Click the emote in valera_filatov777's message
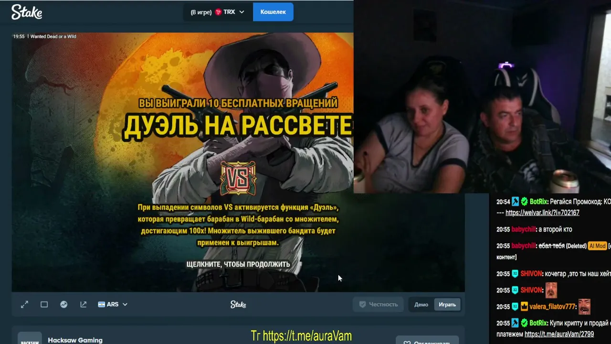611x344 pixels. pyautogui.click(x=585, y=306)
